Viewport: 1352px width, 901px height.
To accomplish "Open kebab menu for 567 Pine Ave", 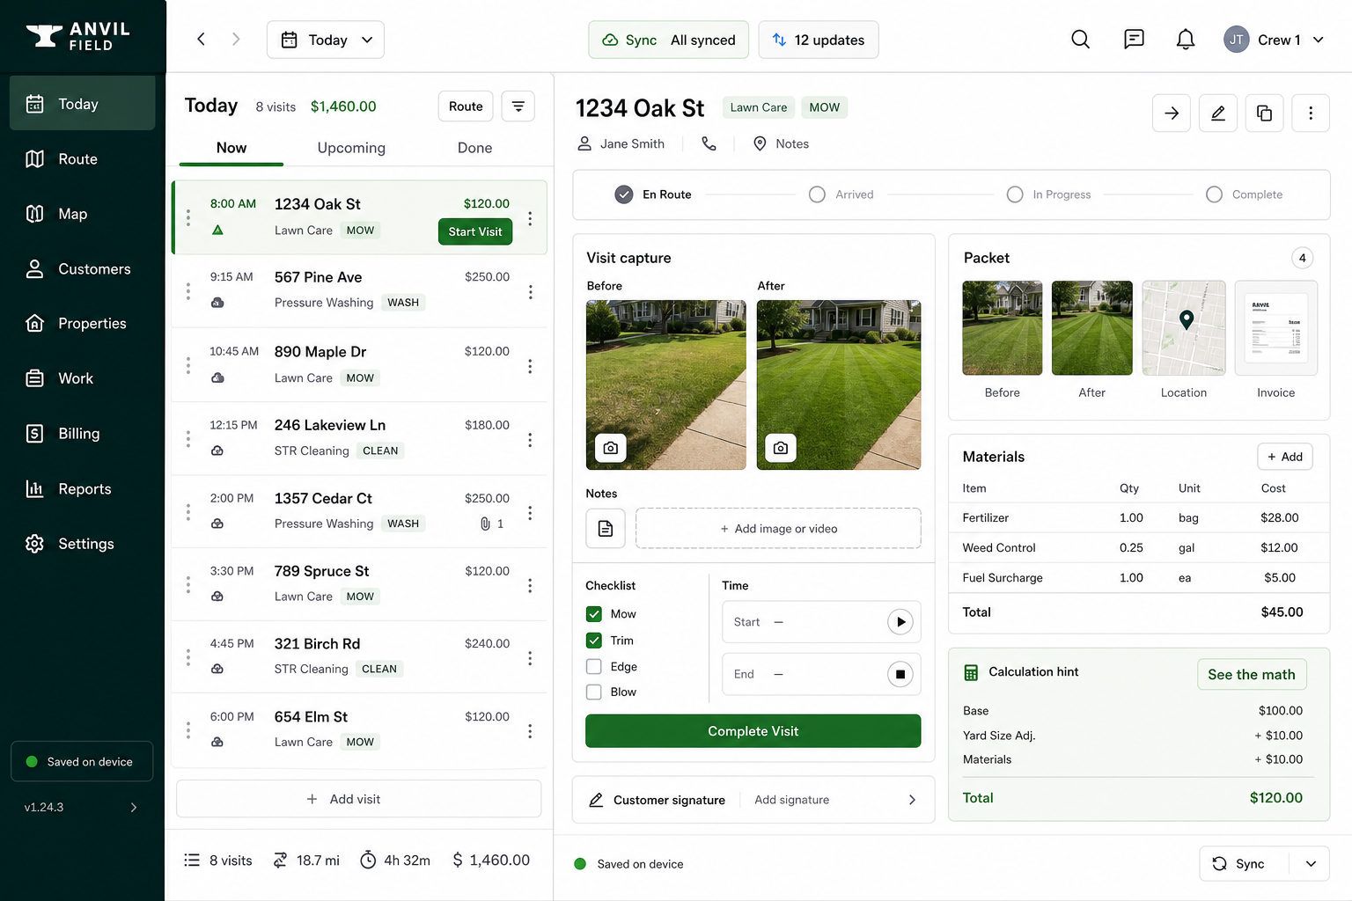I will point(530,292).
